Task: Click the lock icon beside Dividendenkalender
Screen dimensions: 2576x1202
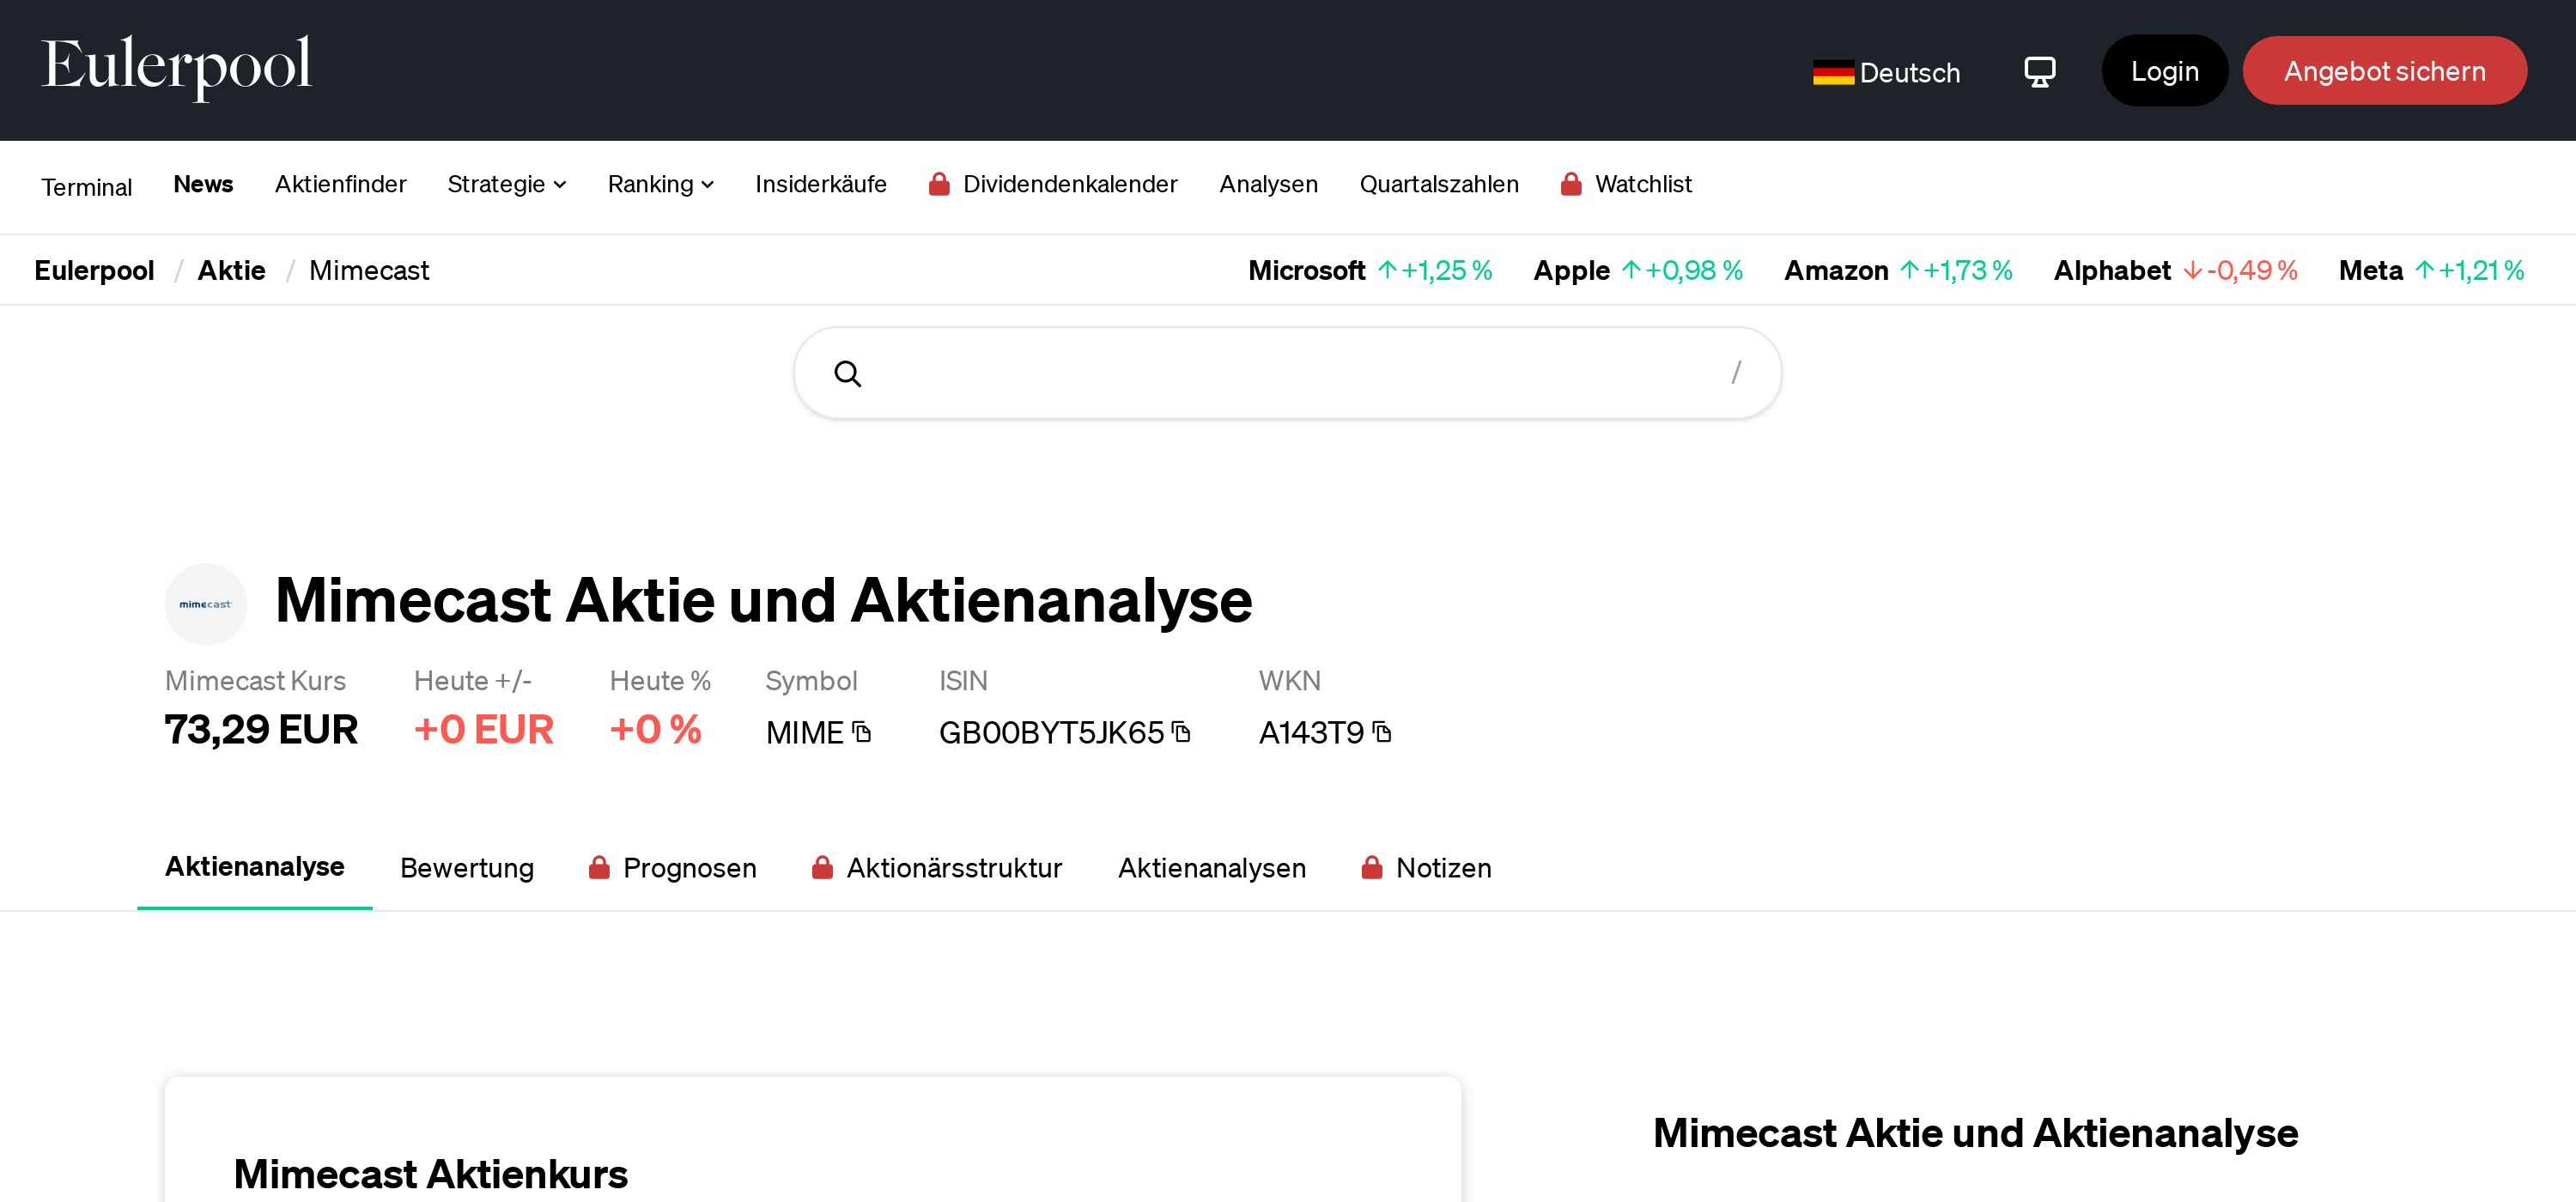Action: click(941, 184)
